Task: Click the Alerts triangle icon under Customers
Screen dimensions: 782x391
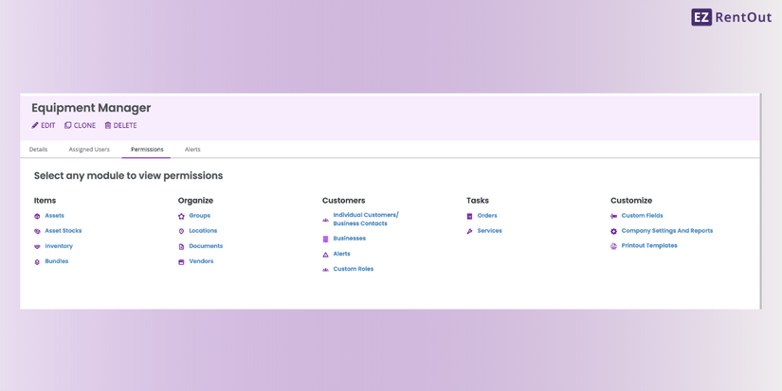Action: tap(325, 254)
